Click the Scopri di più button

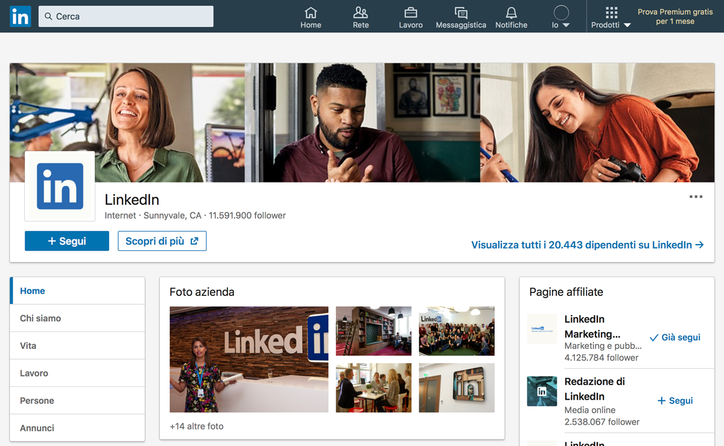(162, 241)
